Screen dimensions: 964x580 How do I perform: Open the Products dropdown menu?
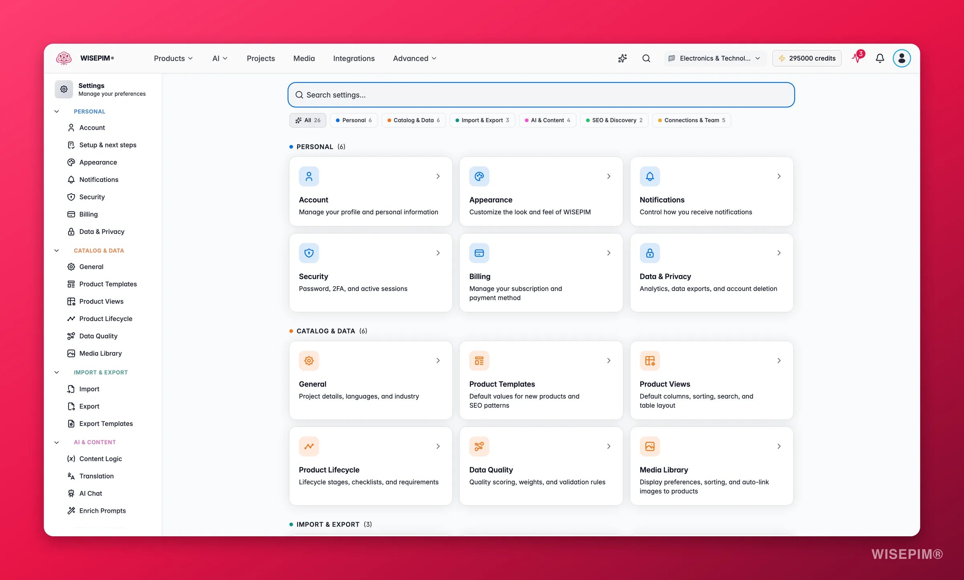173,58
